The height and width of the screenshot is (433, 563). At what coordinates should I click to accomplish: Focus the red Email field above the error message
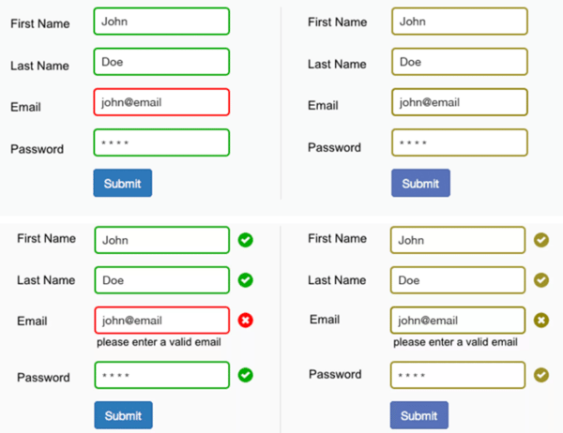coord(162,320)
